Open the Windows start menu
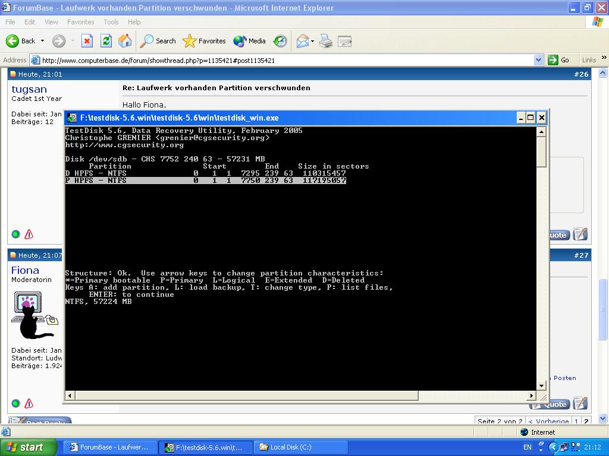 [x=29, y=447]
